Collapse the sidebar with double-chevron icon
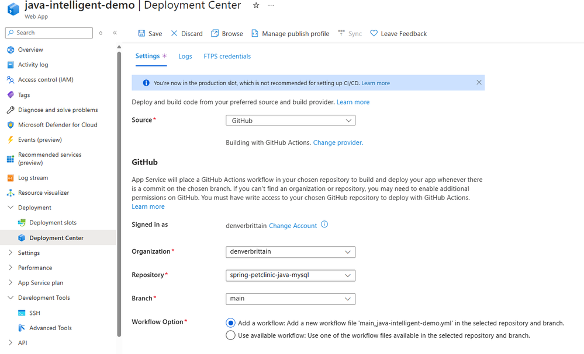Viewport: 584px width, 354px height. click(x=115, y=33)
